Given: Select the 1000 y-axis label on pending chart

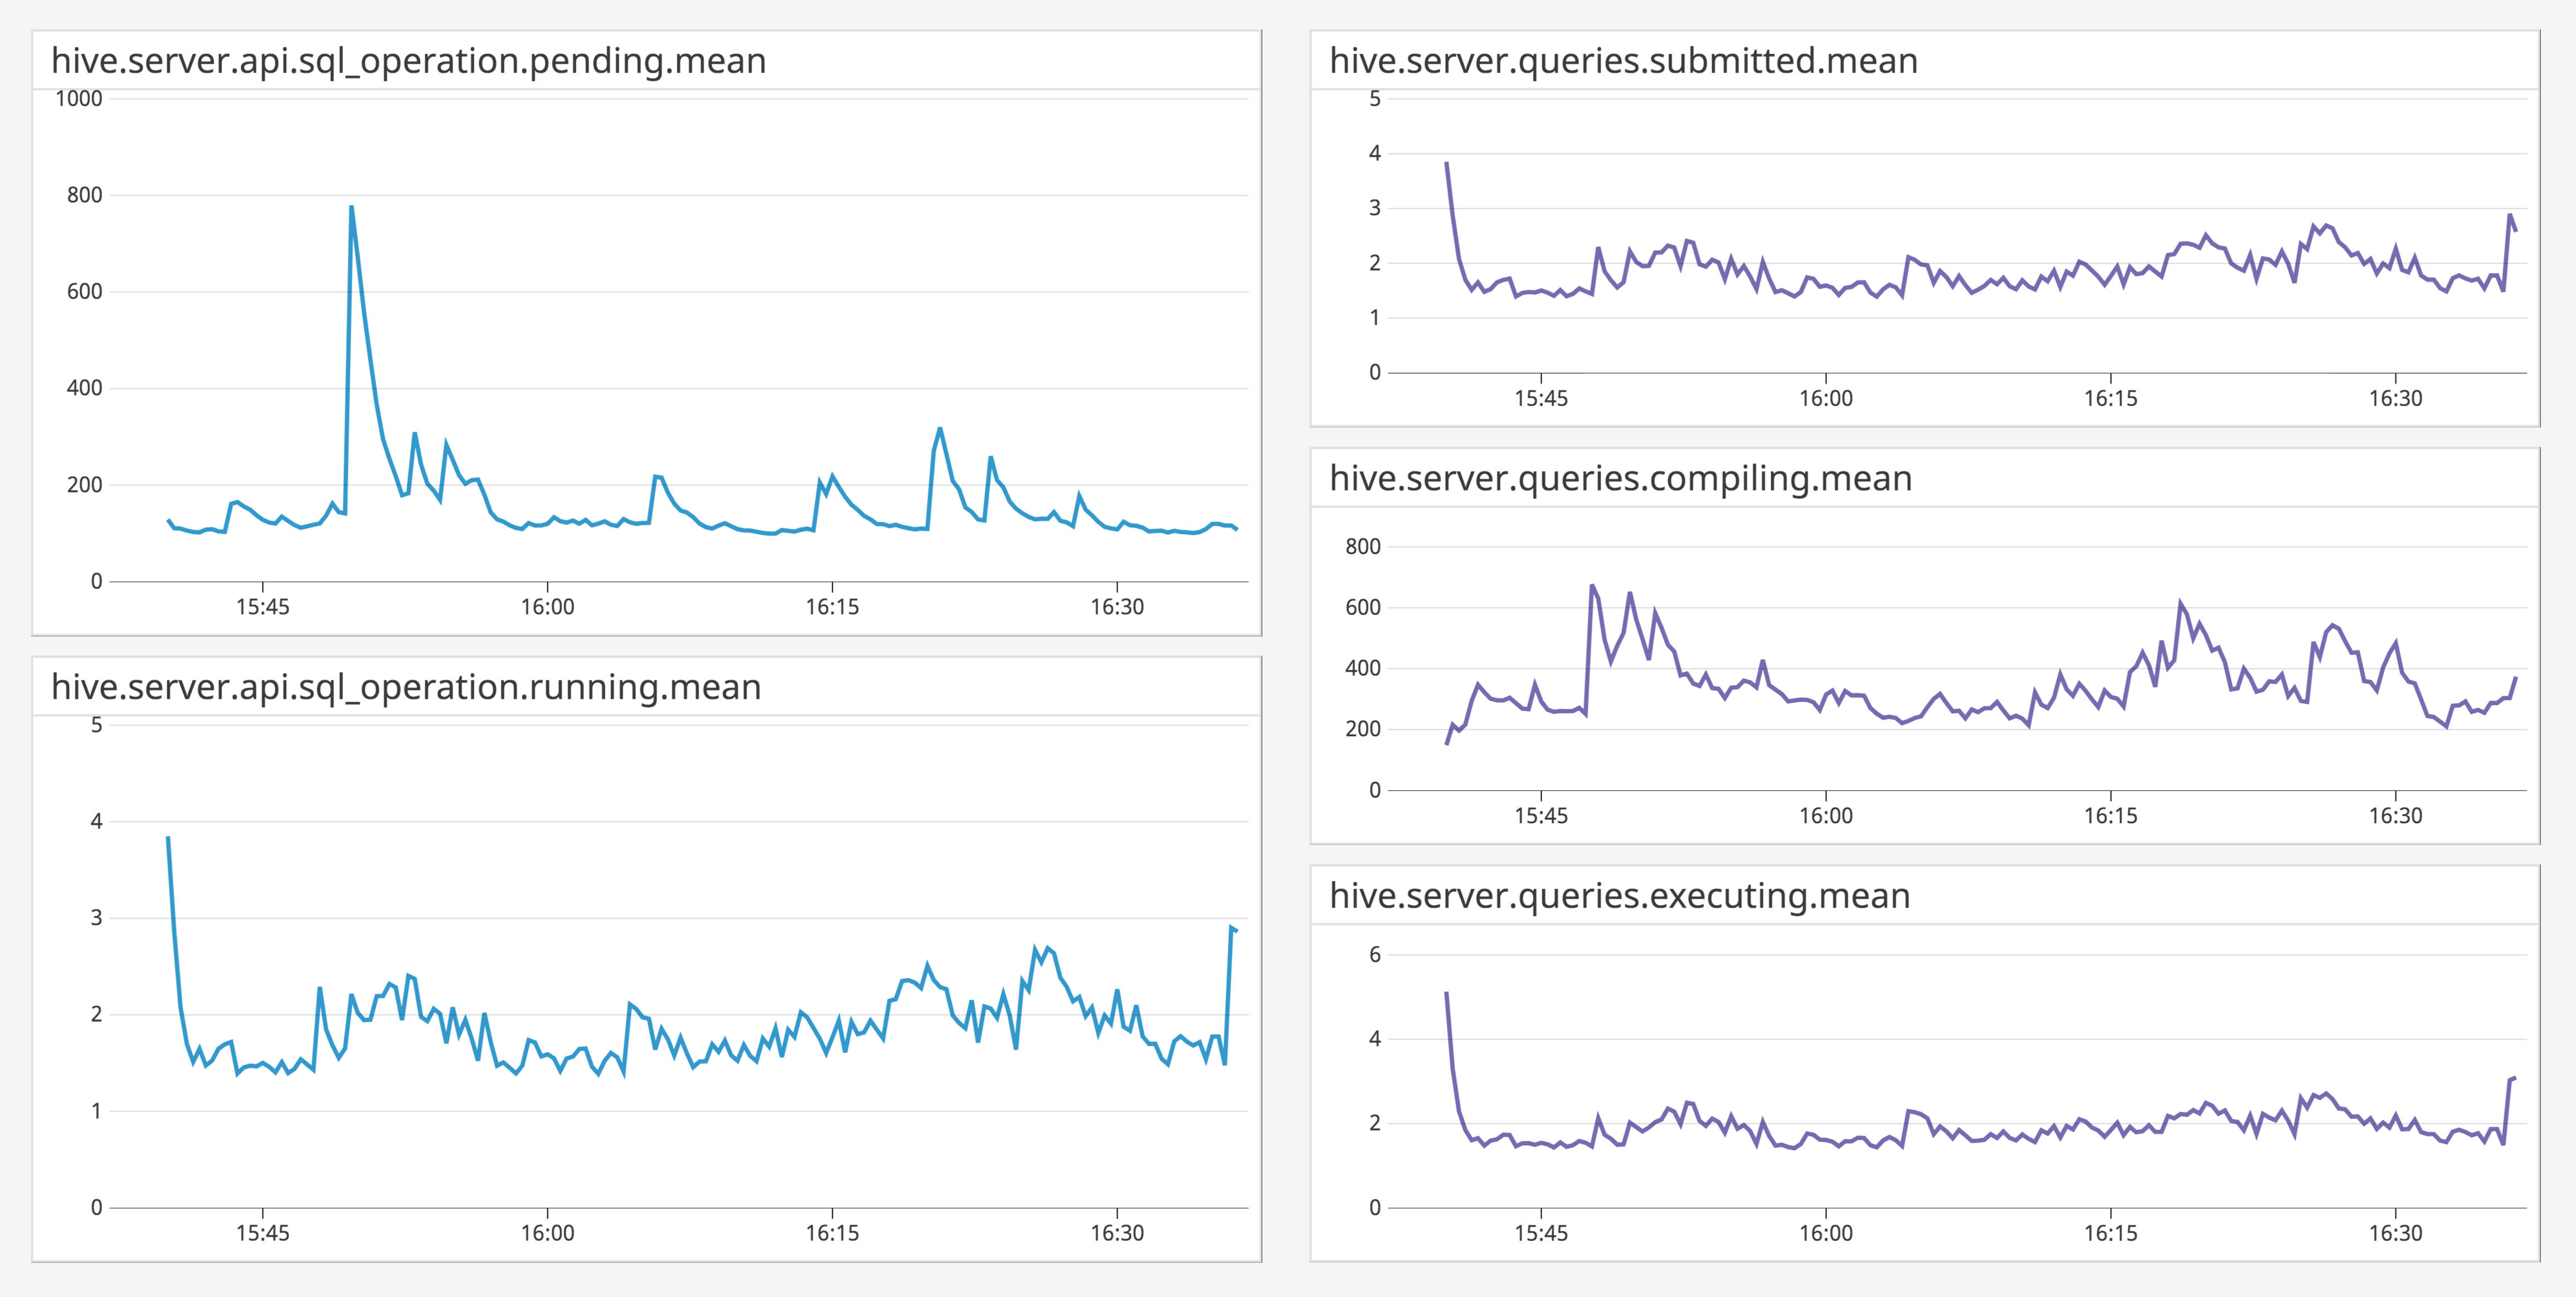Looking at the screenshot, I should coord(80,99).
